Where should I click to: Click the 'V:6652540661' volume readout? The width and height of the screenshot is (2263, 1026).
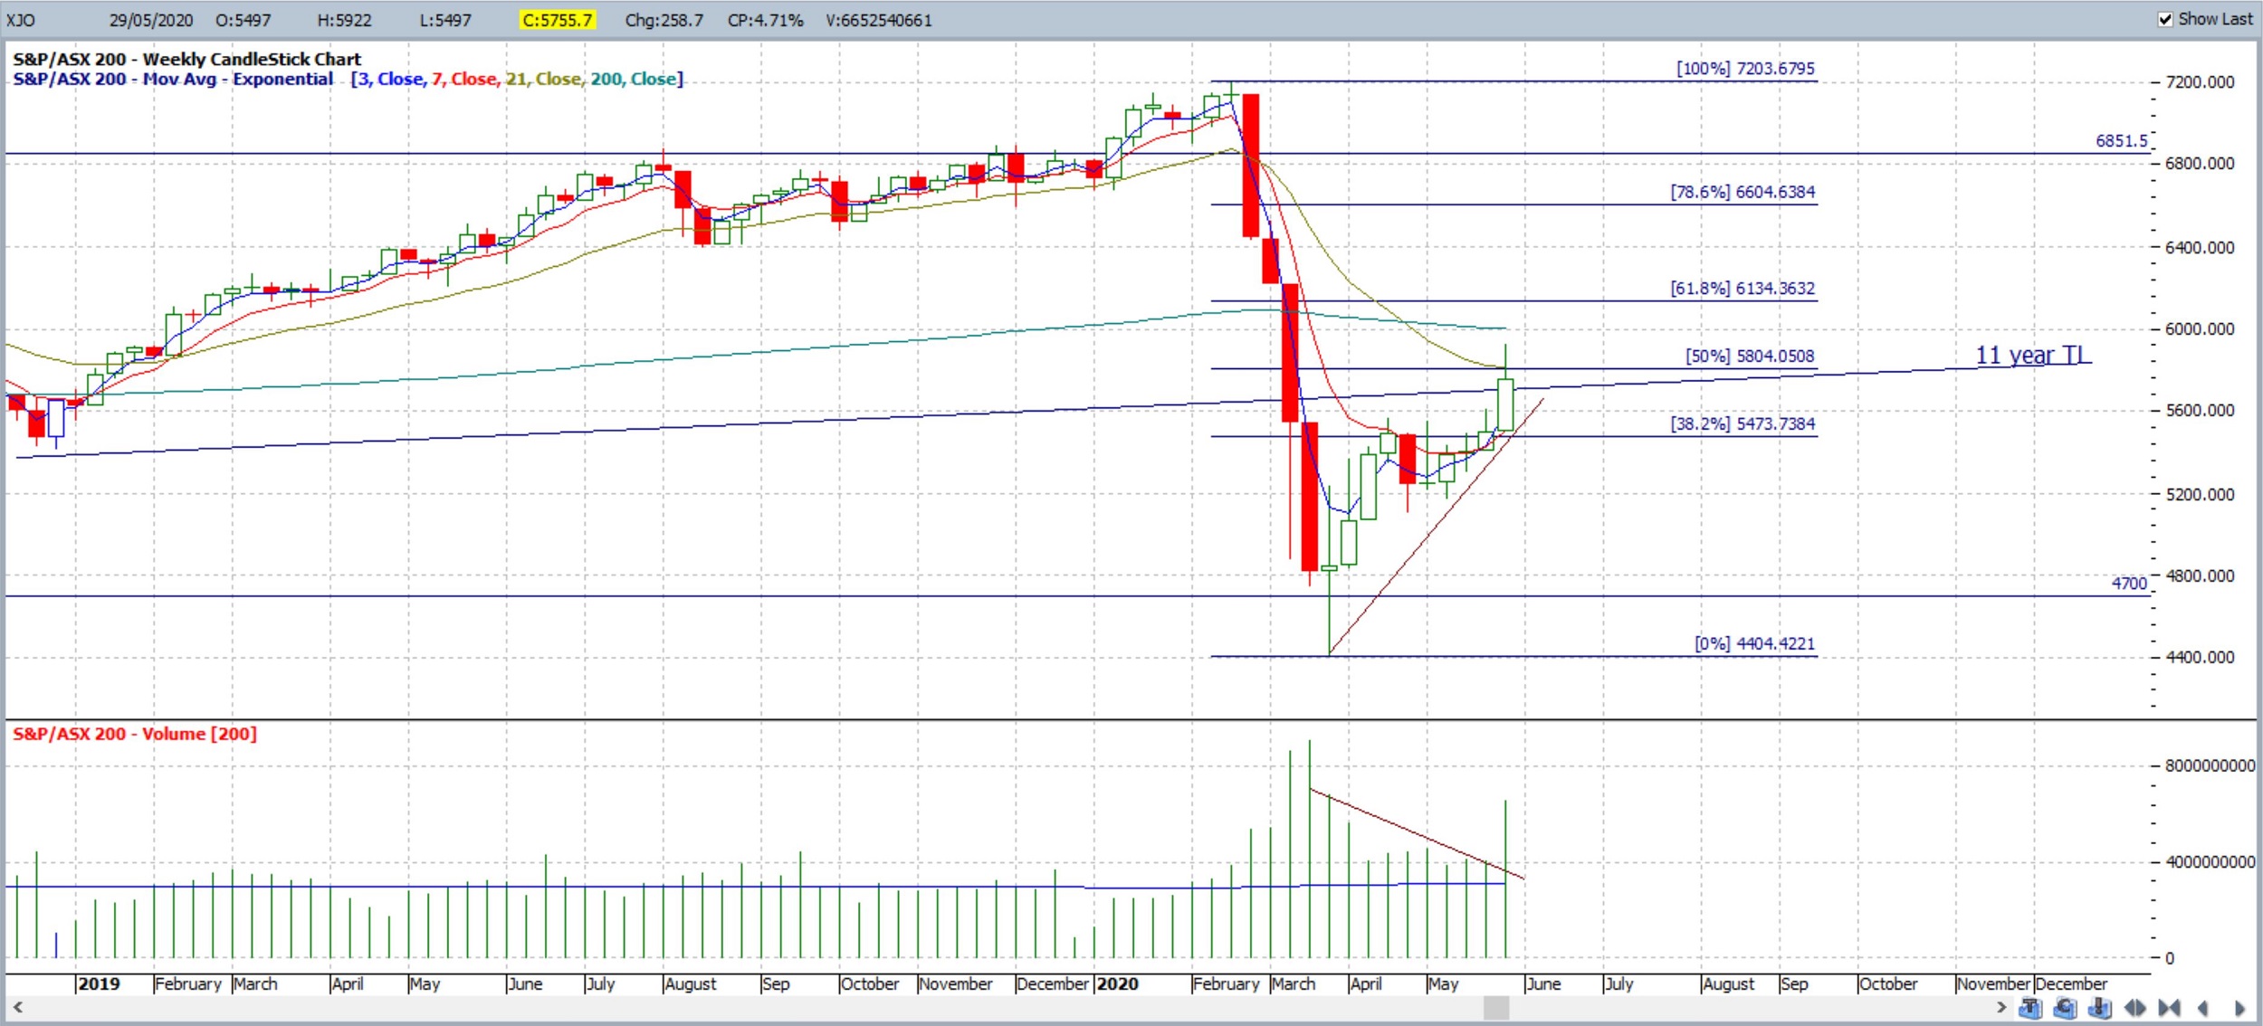coord(878,20)
